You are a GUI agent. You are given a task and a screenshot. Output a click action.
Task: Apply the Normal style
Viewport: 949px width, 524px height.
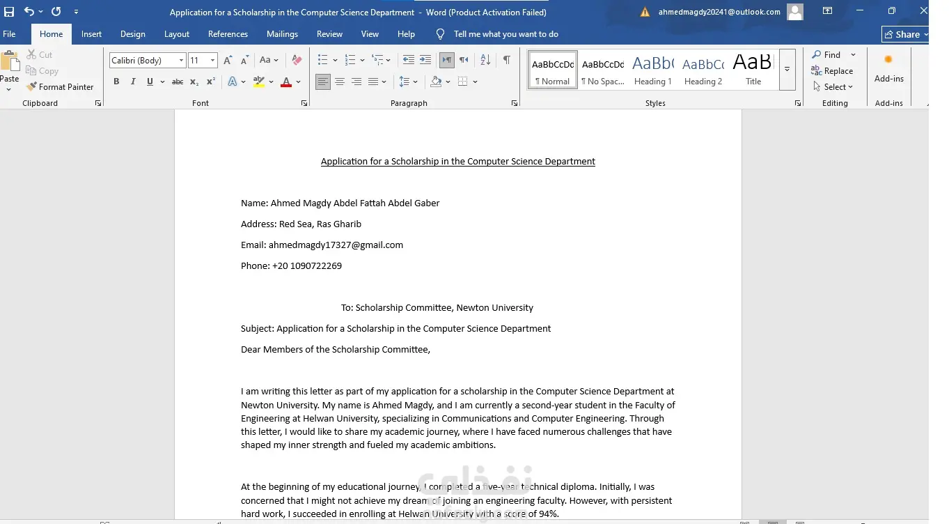tap(553, 70)
